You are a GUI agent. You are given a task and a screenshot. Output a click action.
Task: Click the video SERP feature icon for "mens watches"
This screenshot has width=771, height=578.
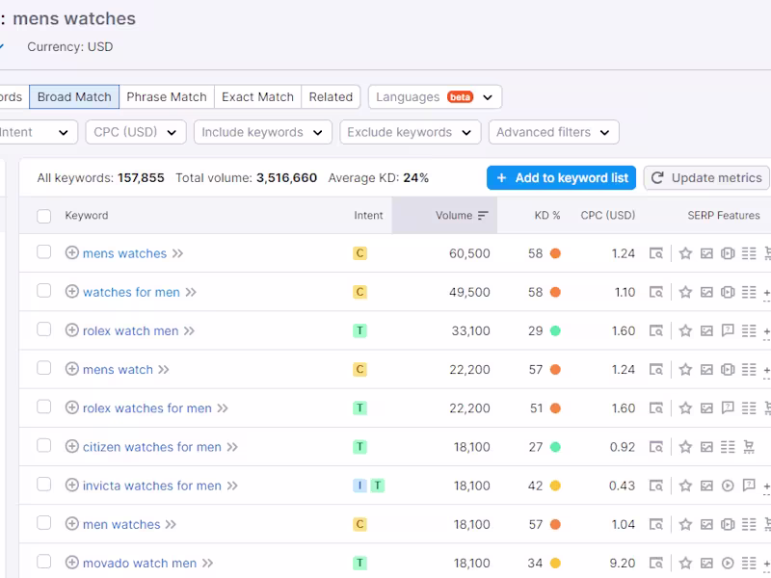pyautogui.click(x=728, y=253)
